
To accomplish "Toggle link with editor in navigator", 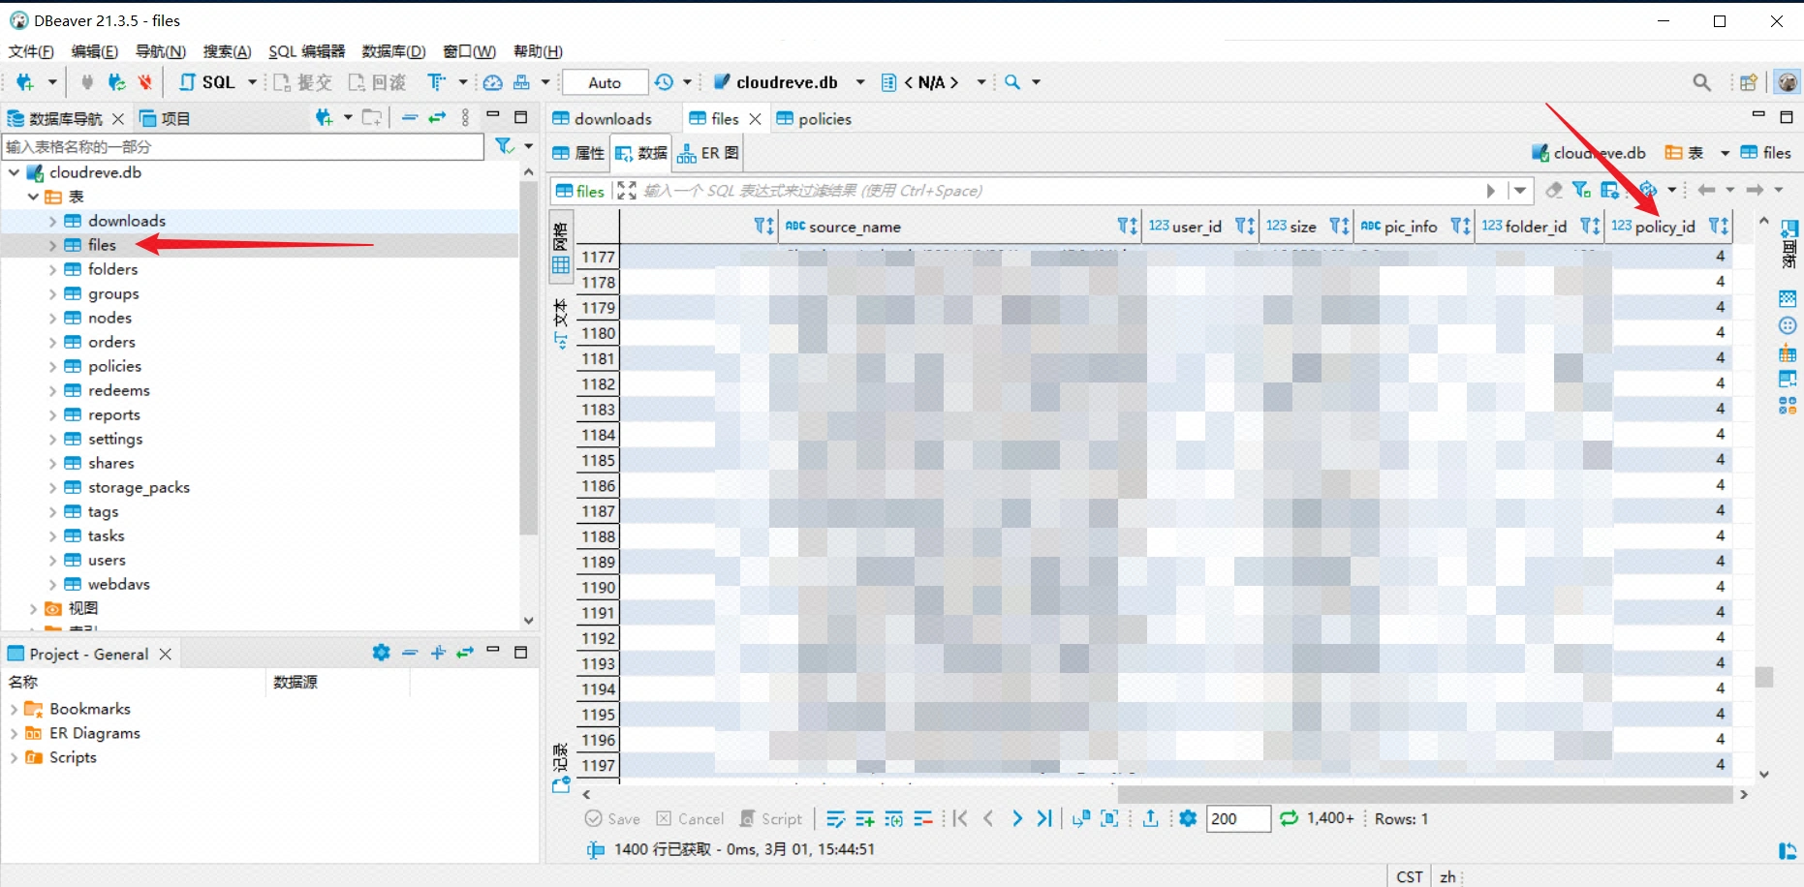I will coord(438,117).
